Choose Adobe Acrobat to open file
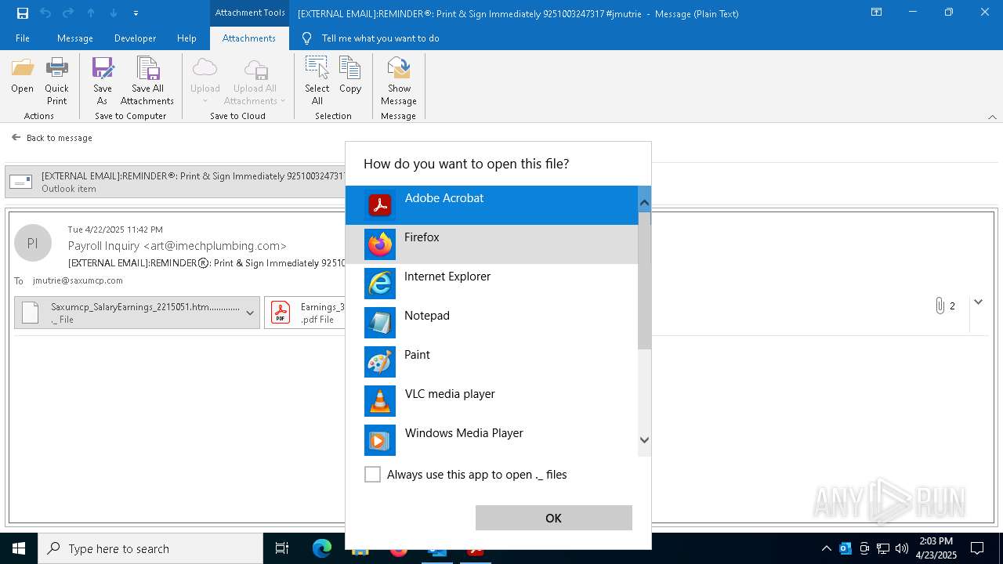Viewport: 1003px width, 564px height. [492, 205]
